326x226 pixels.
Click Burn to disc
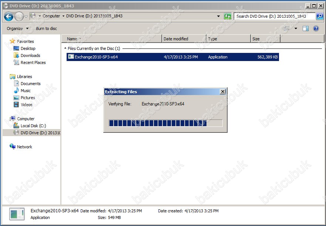[x=46, y=28]
